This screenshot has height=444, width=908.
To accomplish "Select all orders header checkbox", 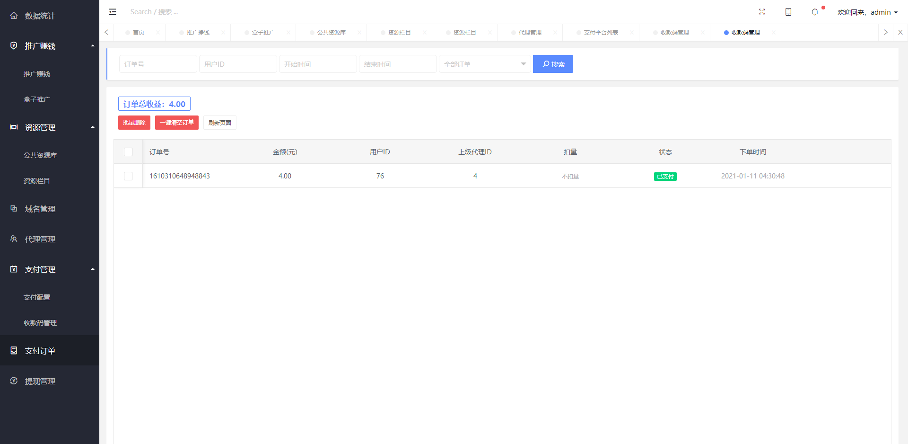I will [x=128, y=152].
